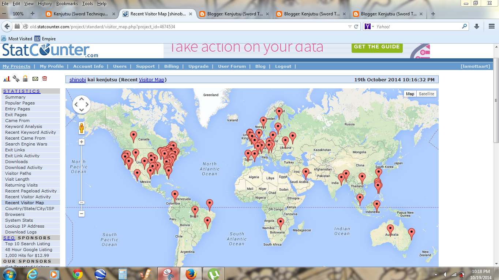Switch map to Map view
Viewport: 499px width, 280px height.
(410, 94)
